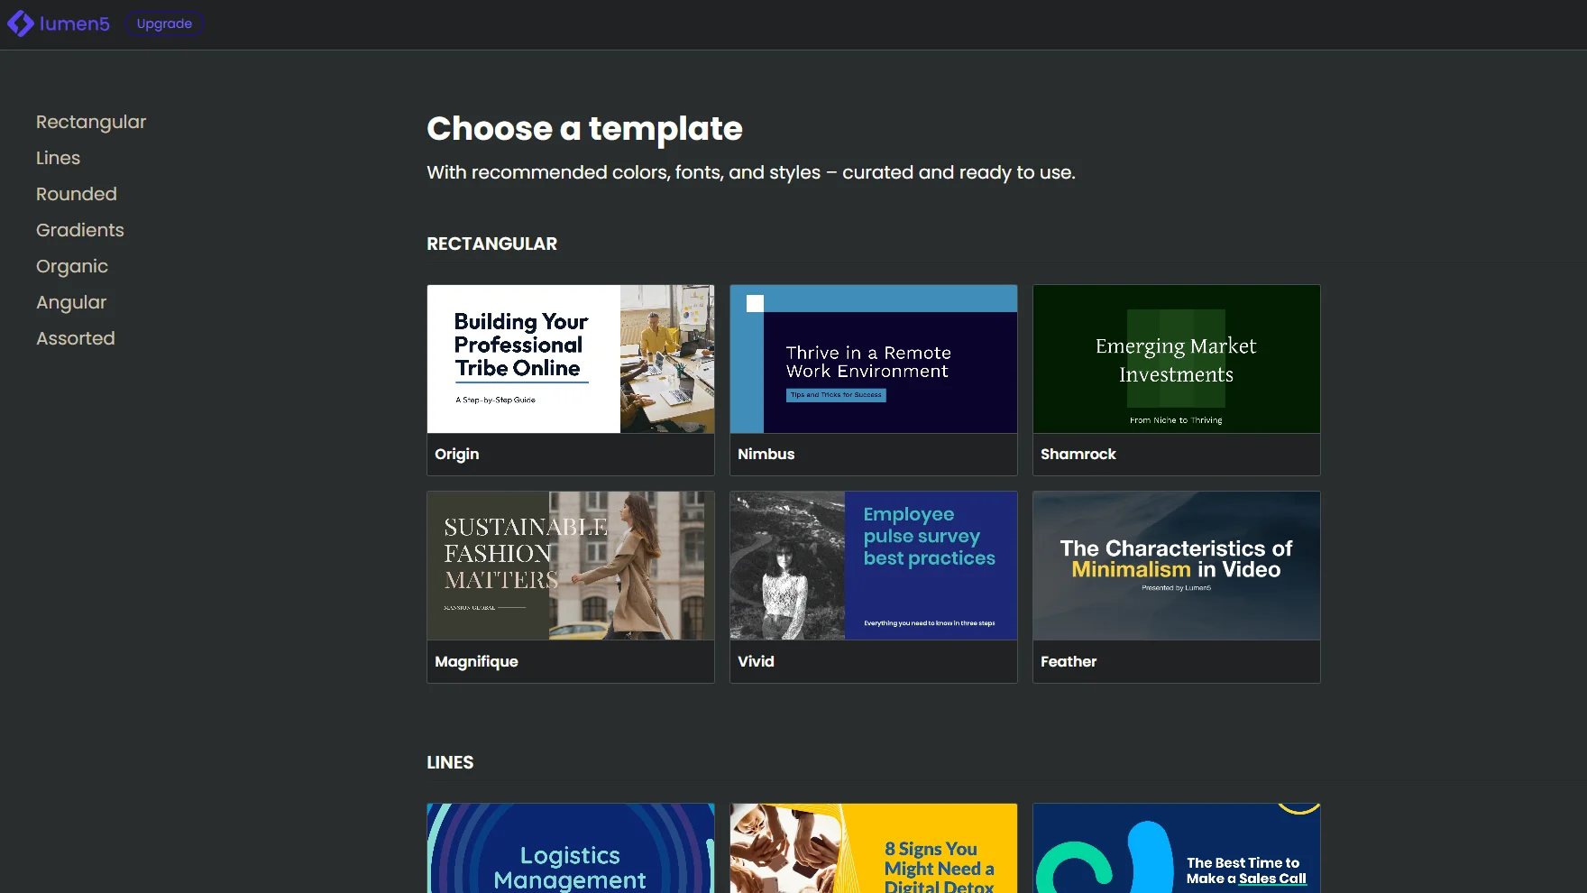
Task: Pick the Feather template thumbnail
Action: [x=1177, y=566]
